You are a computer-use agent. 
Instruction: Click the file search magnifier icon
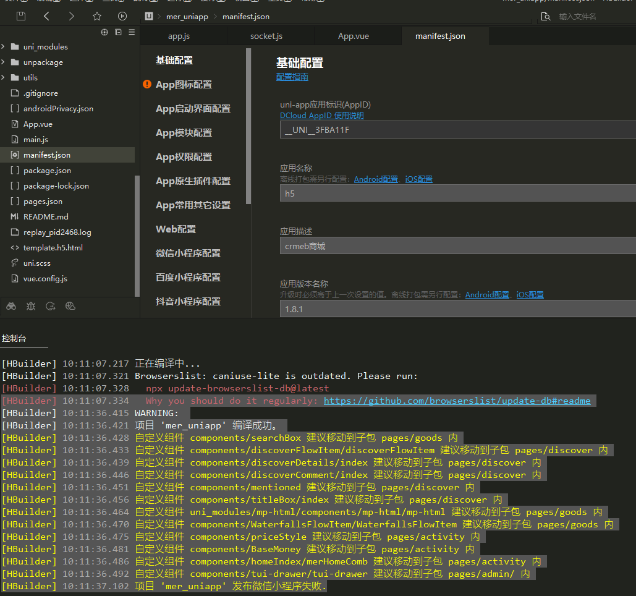tap(546, 17)
